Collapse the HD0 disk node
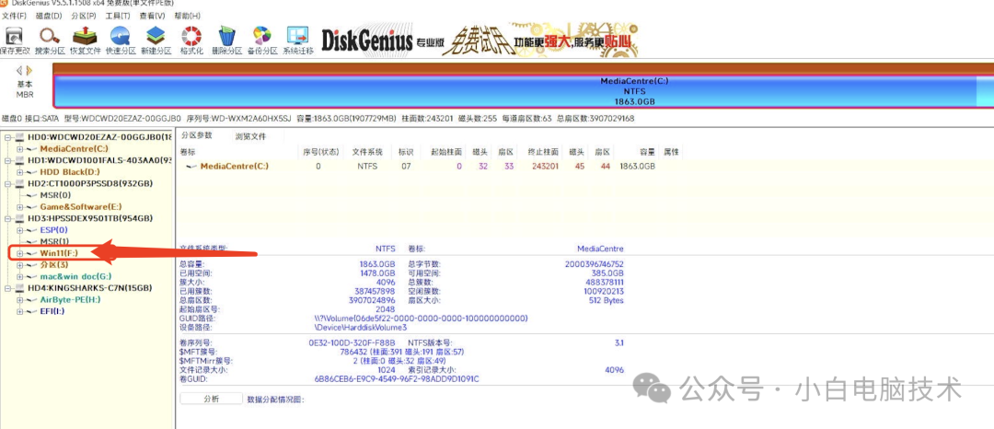 coord(7,137)
